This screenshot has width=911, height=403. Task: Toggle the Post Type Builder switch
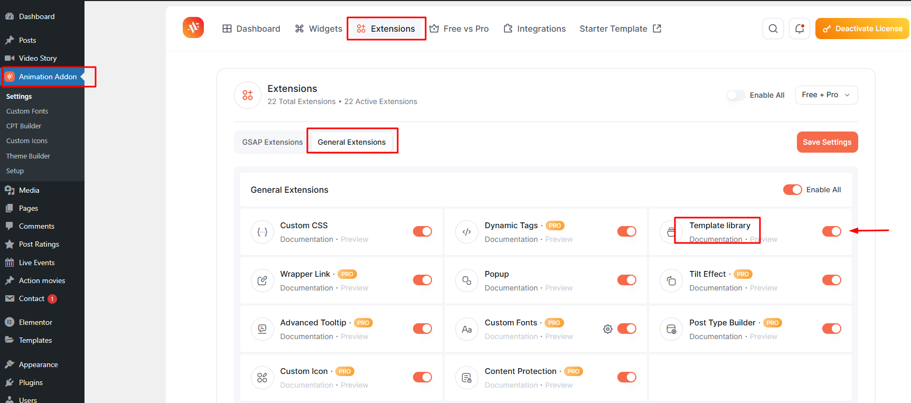[x=832, y=329]
